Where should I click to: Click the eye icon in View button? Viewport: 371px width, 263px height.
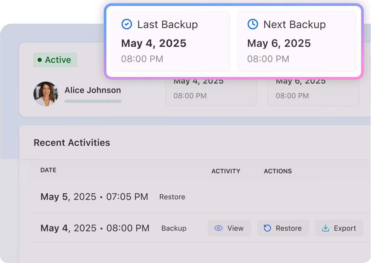point(218,228)
